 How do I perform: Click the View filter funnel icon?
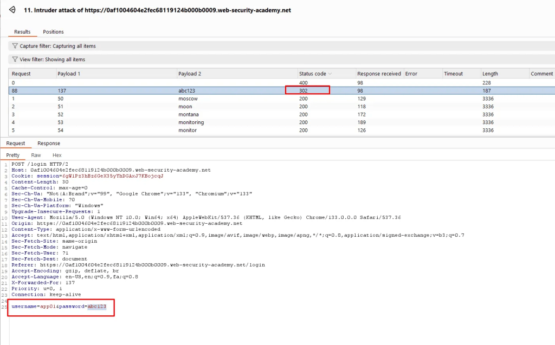(15, 60)
